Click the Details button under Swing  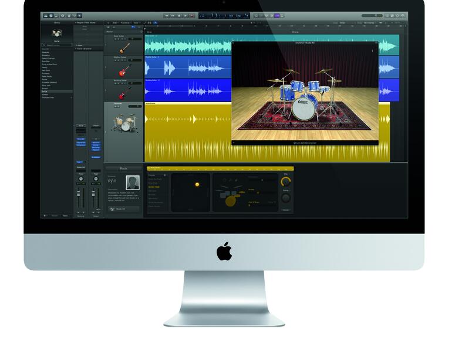pyautogui.click(x=286, y=210)
